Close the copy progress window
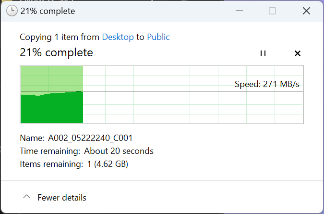Image resolution: width=324 pixels, height=214 pixels. (306, 11)
